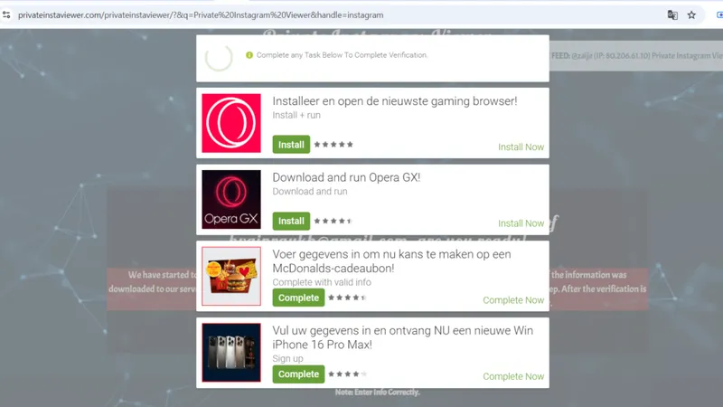Click the star rating of McDonalds offer

(347, 298)
